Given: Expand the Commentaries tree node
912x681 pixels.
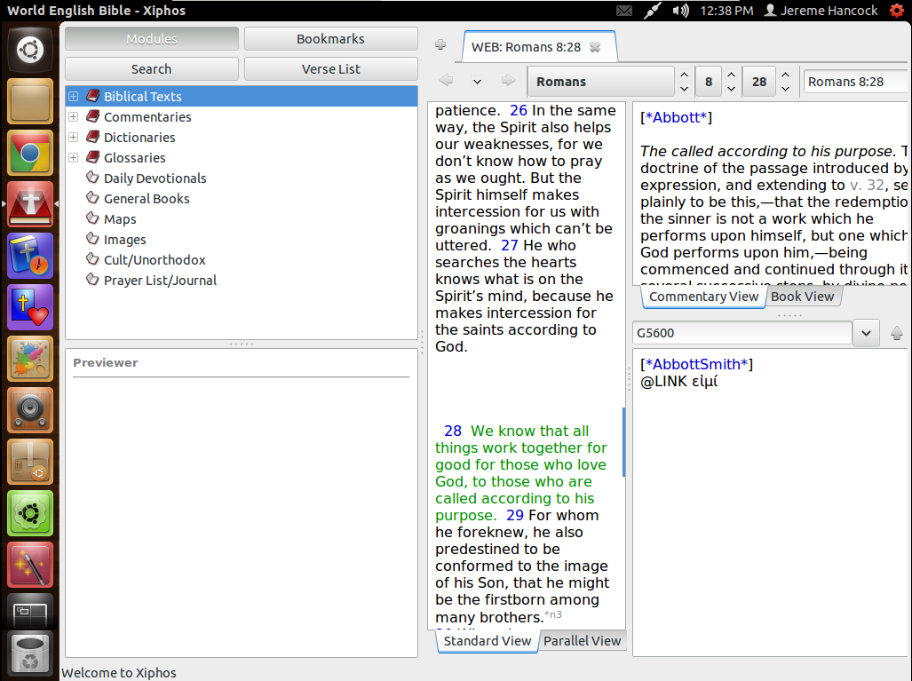Looking at the screenshot, I should (74, 117).
